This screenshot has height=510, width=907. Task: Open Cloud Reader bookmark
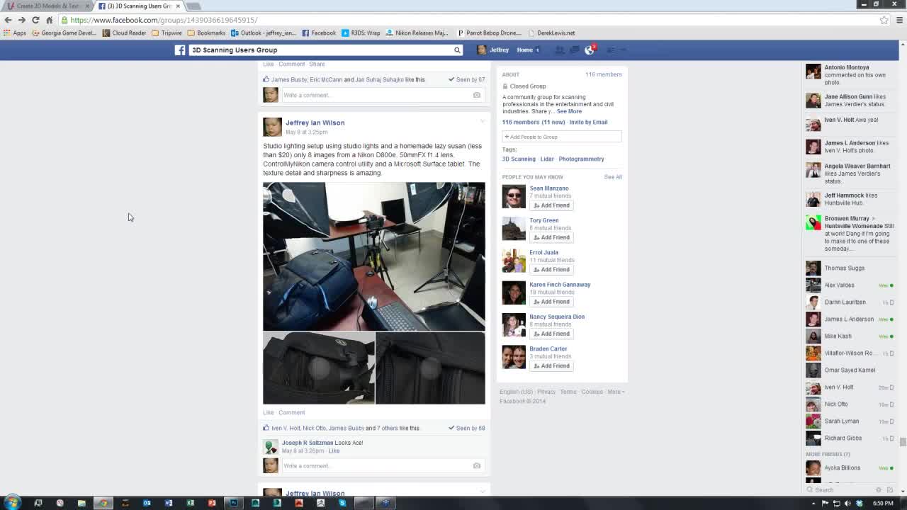124,33
